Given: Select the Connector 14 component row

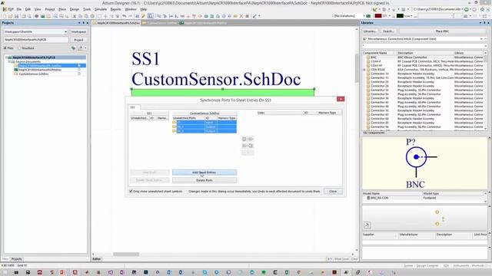Looking at the screenshot, I should 423,74.
